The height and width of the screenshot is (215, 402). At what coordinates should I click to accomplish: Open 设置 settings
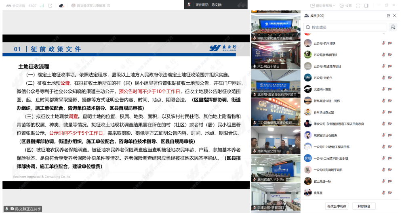point(345,6)
